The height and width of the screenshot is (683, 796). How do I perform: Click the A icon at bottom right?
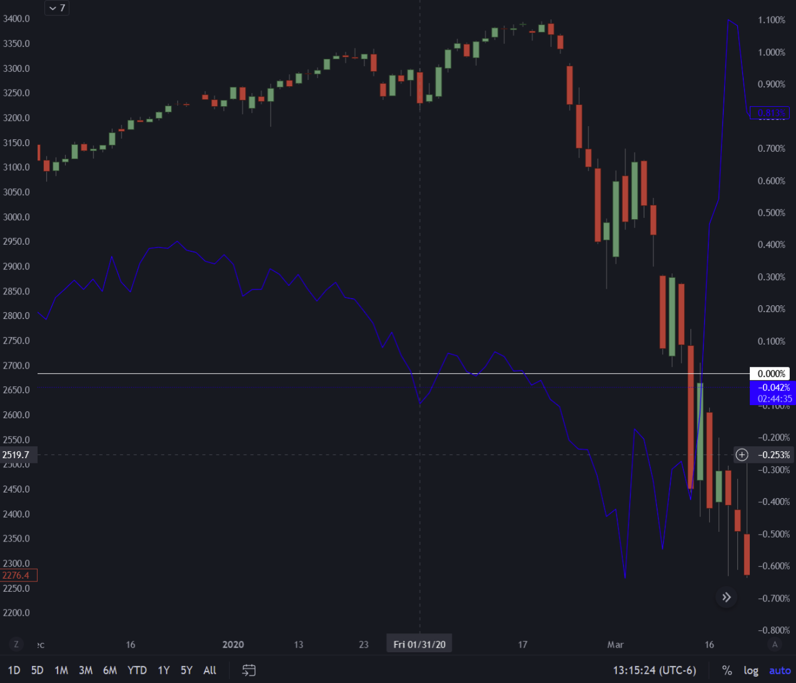tap(774, 644)
